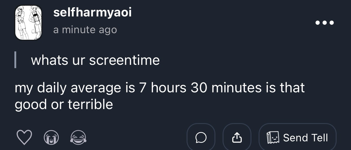Click the middle dot of the options menu
This screenshot has height=150, width=351.
(x=324, y=23)
